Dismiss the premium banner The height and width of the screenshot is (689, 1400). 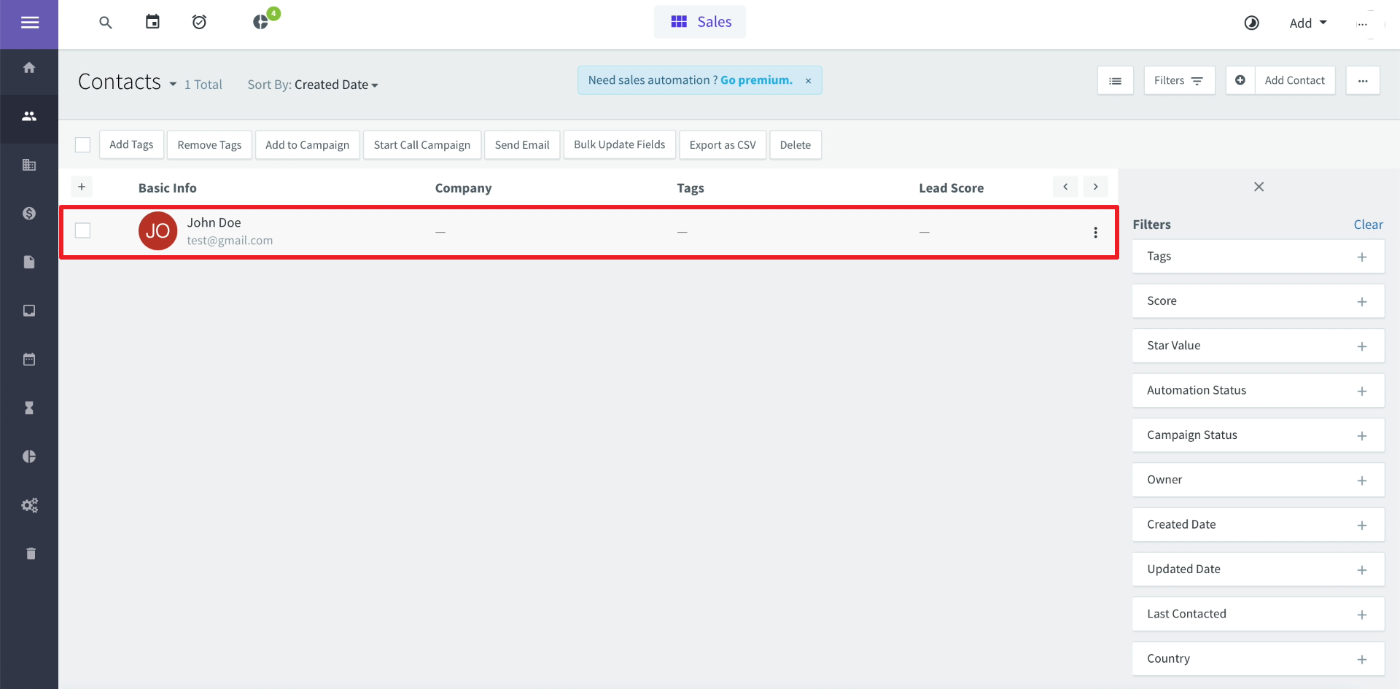click(808, 81)
